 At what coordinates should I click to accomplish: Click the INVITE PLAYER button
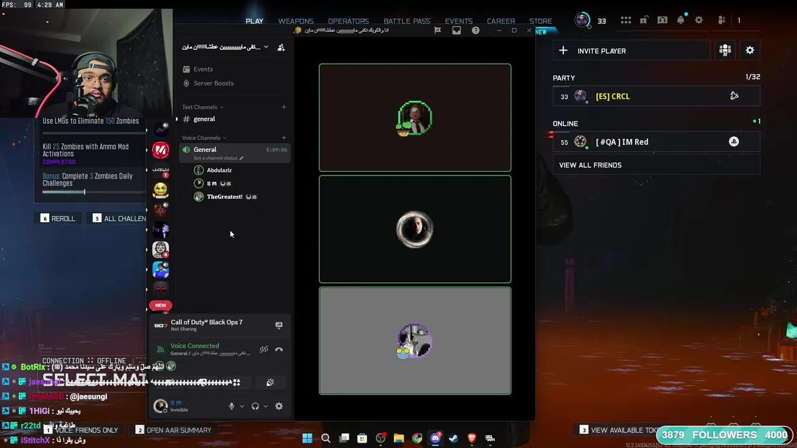point(631,51)
